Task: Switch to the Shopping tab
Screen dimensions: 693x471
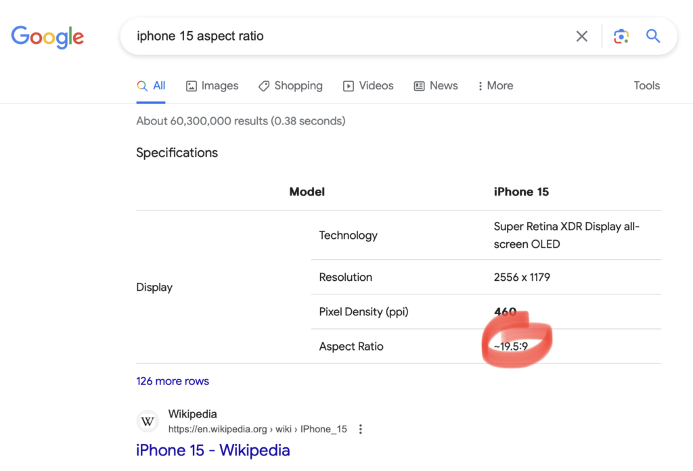Action: point(290,86)
